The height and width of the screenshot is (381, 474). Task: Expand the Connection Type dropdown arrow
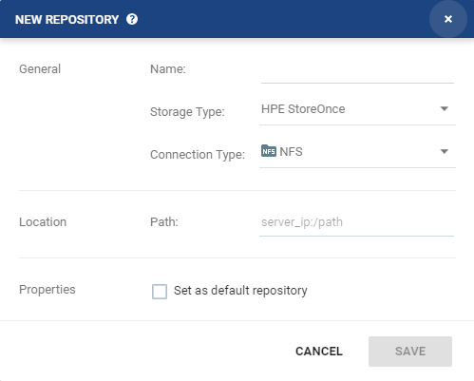(445, 152)
